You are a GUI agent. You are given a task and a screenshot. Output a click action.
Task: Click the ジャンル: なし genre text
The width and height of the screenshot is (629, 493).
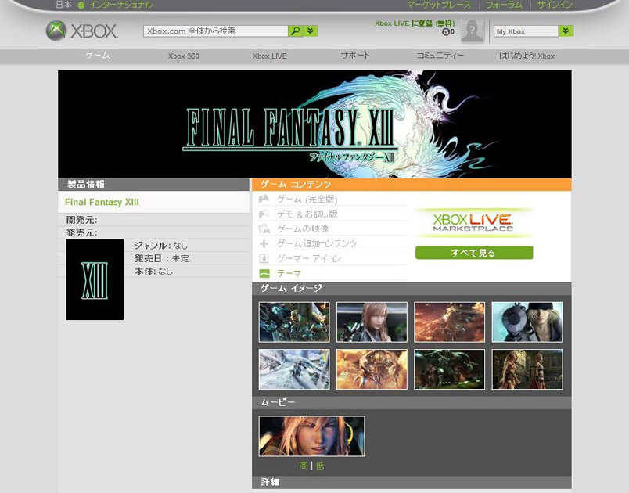point(161,246)
